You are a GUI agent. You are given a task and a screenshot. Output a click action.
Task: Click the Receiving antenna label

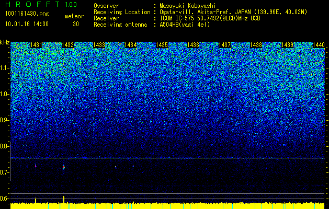[120, 25]
